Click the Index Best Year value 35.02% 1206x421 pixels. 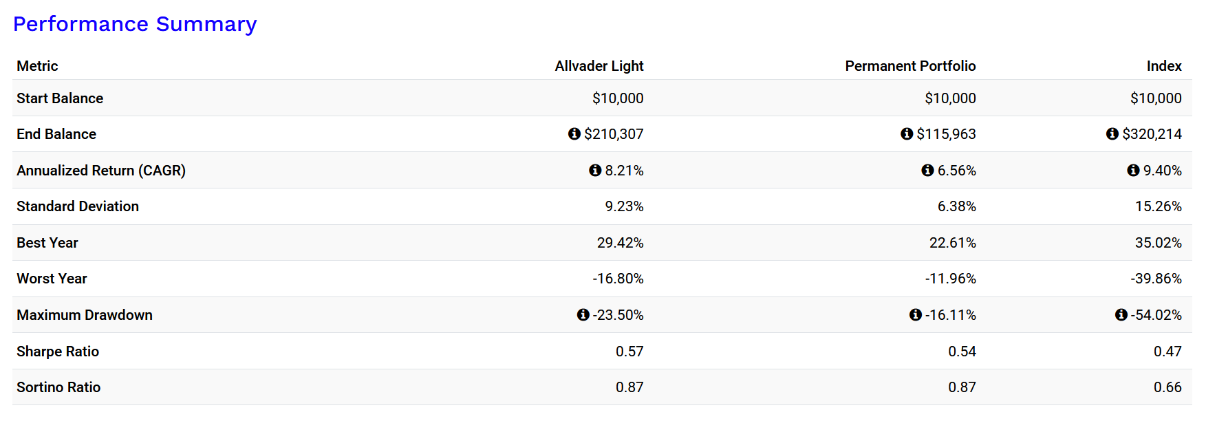click(1158, 243)
